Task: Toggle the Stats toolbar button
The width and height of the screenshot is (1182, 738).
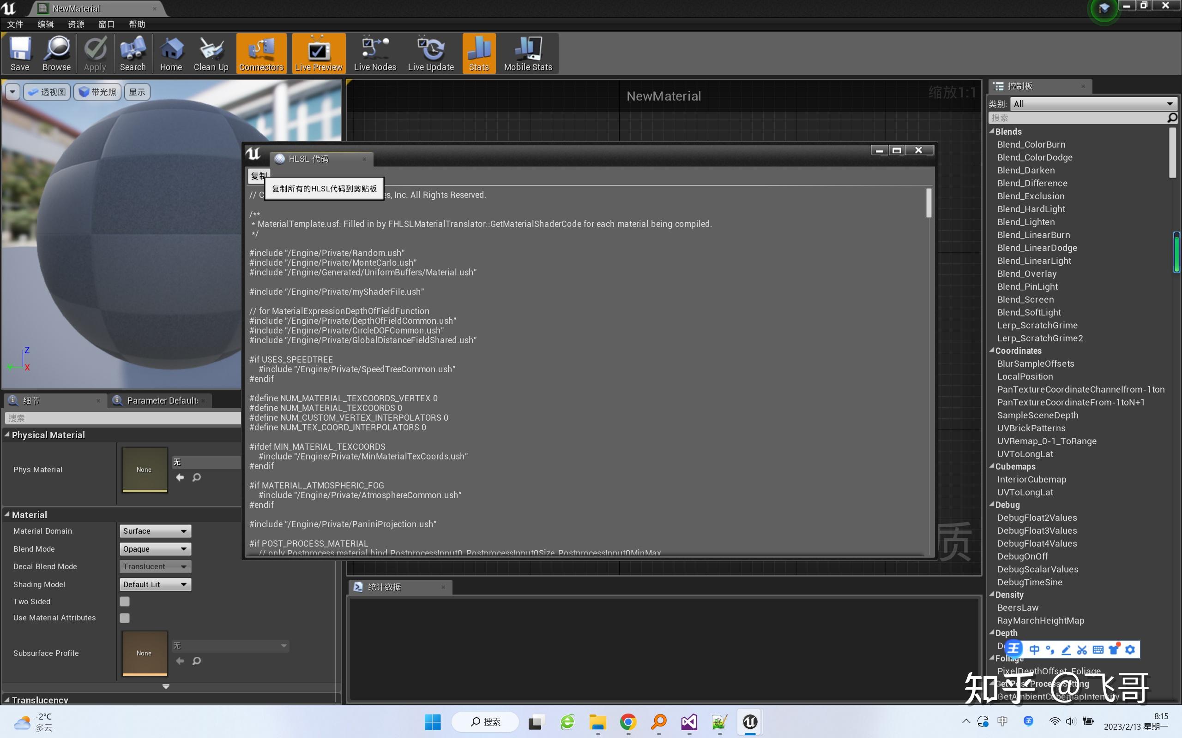Action: pos(479,54)
